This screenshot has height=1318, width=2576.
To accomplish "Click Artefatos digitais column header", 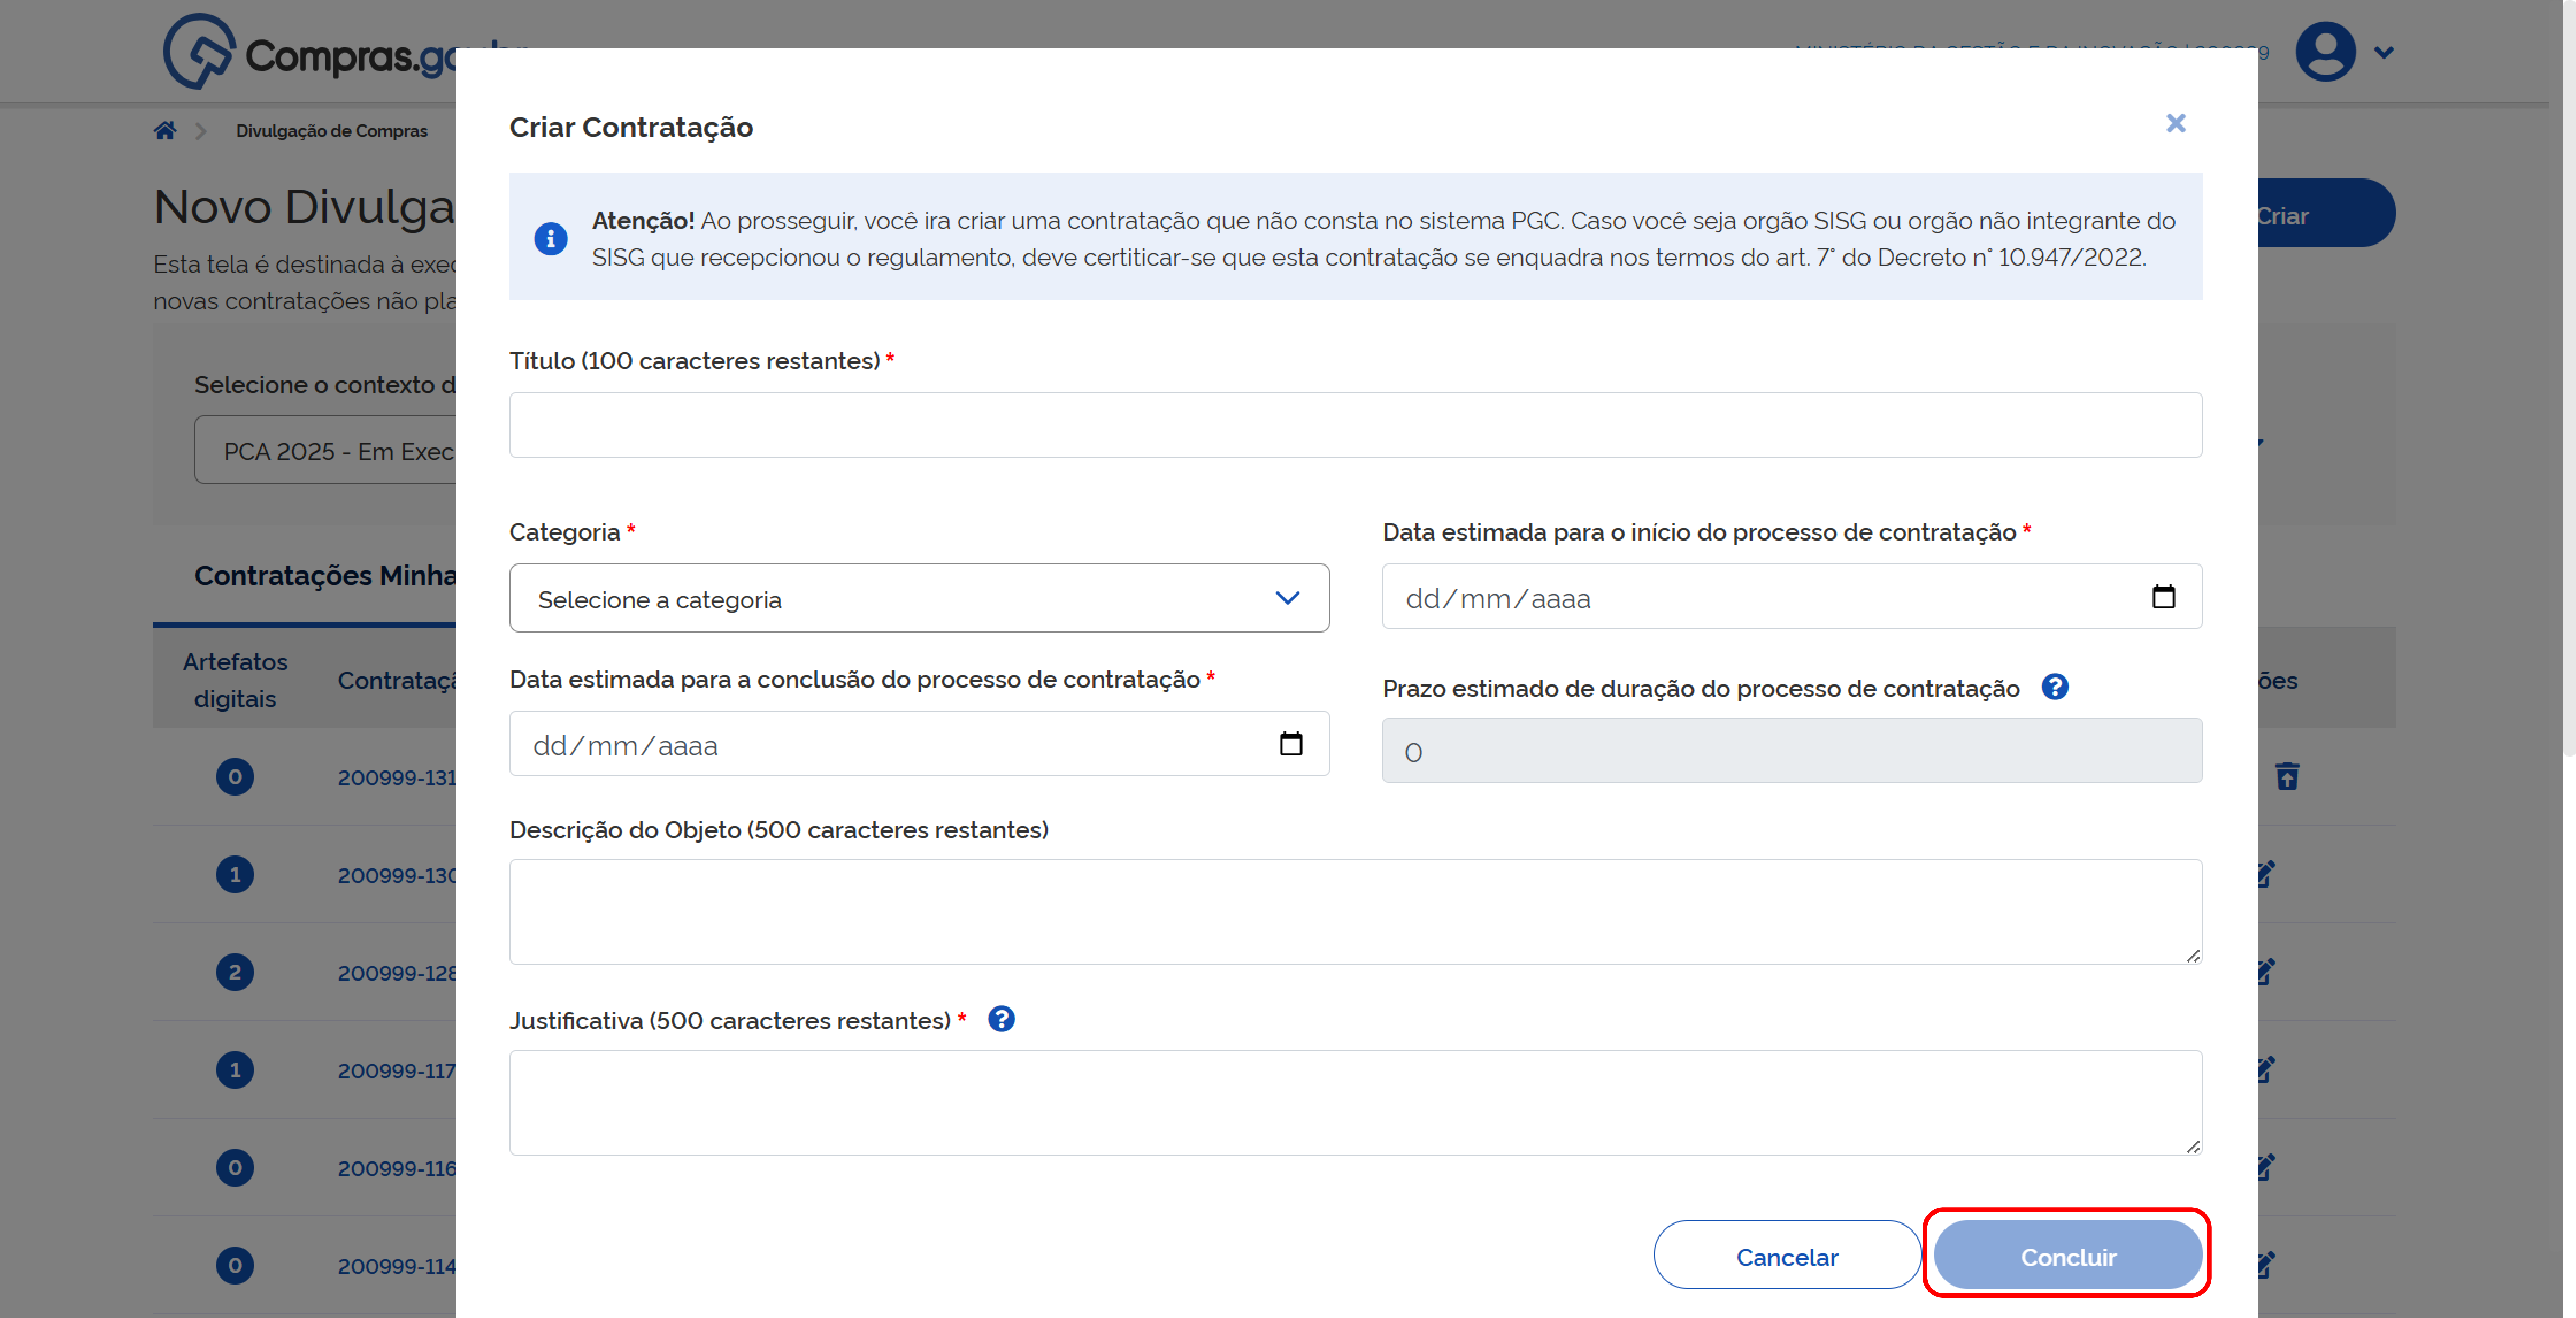I will tap(235, 680).
